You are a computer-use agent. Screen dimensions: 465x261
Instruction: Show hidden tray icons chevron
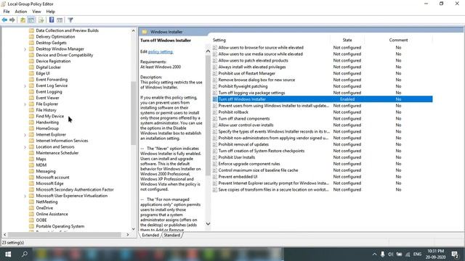pyautogui.click(x=375, y=254)
